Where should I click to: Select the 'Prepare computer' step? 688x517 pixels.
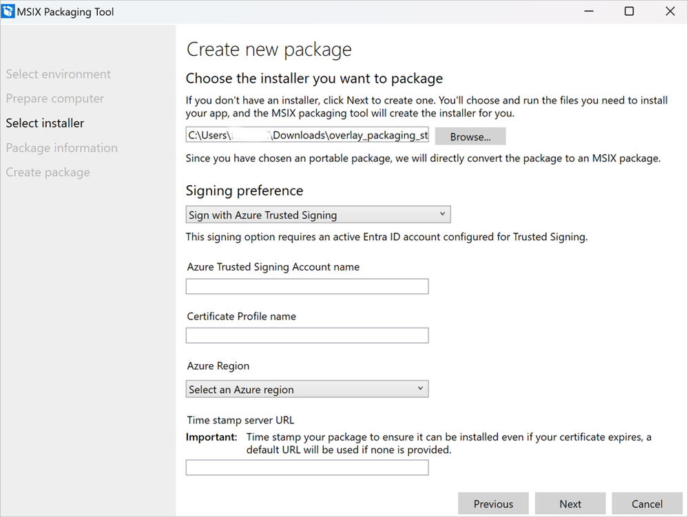click(55, 98)
